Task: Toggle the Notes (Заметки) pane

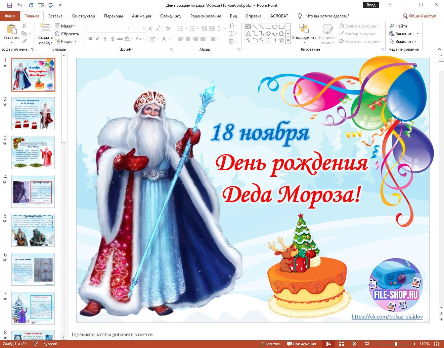Action: [270, 344]
